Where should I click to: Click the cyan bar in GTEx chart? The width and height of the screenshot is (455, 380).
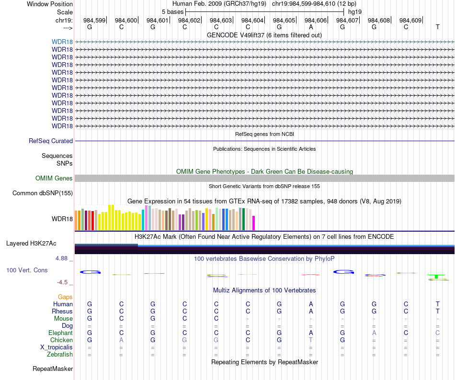point(143,220)
